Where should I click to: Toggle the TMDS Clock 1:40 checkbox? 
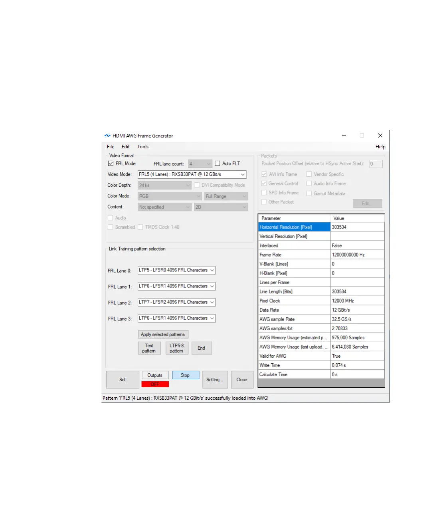tap(140, 227)
